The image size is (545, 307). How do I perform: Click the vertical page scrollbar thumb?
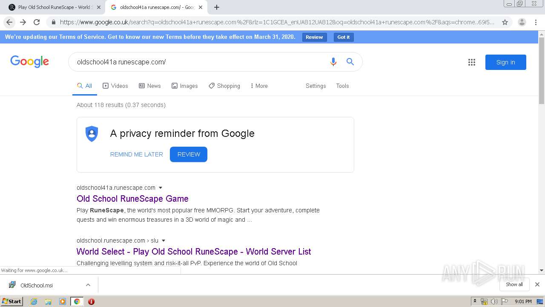click(x=542, y=70)
